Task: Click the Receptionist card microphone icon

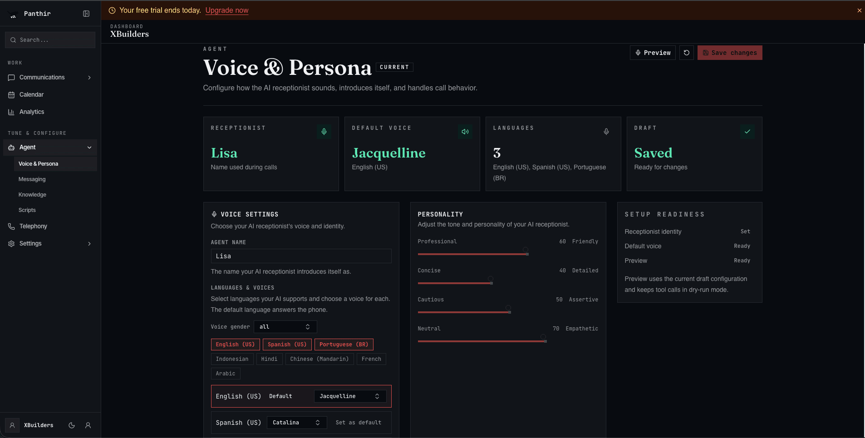Action: (x=324, y=132)
